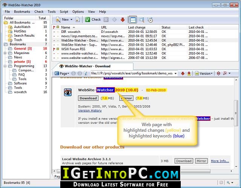Click the Version History link
The image size is (241, 188).
coord(90,111)
